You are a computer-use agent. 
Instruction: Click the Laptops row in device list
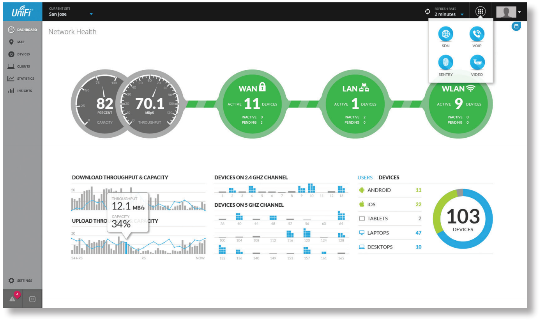(x=390, y=233)
